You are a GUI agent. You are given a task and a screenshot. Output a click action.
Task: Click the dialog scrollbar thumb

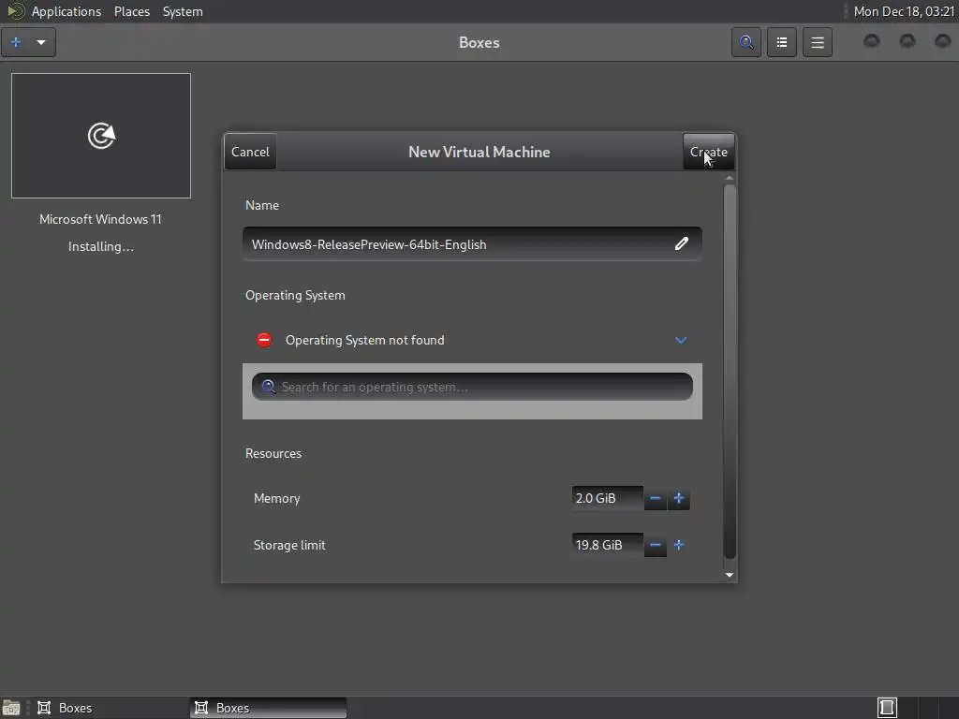729,371
